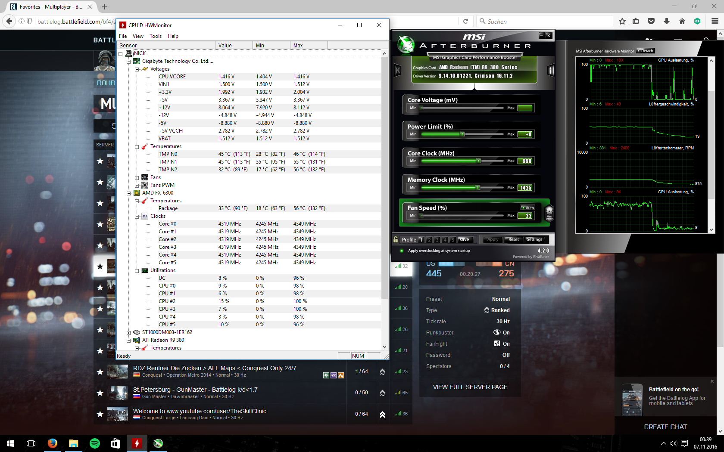Viewport: 724px width, 452px height.
Task: Open Spotify from the taskbar
Action: click(94, 443)
